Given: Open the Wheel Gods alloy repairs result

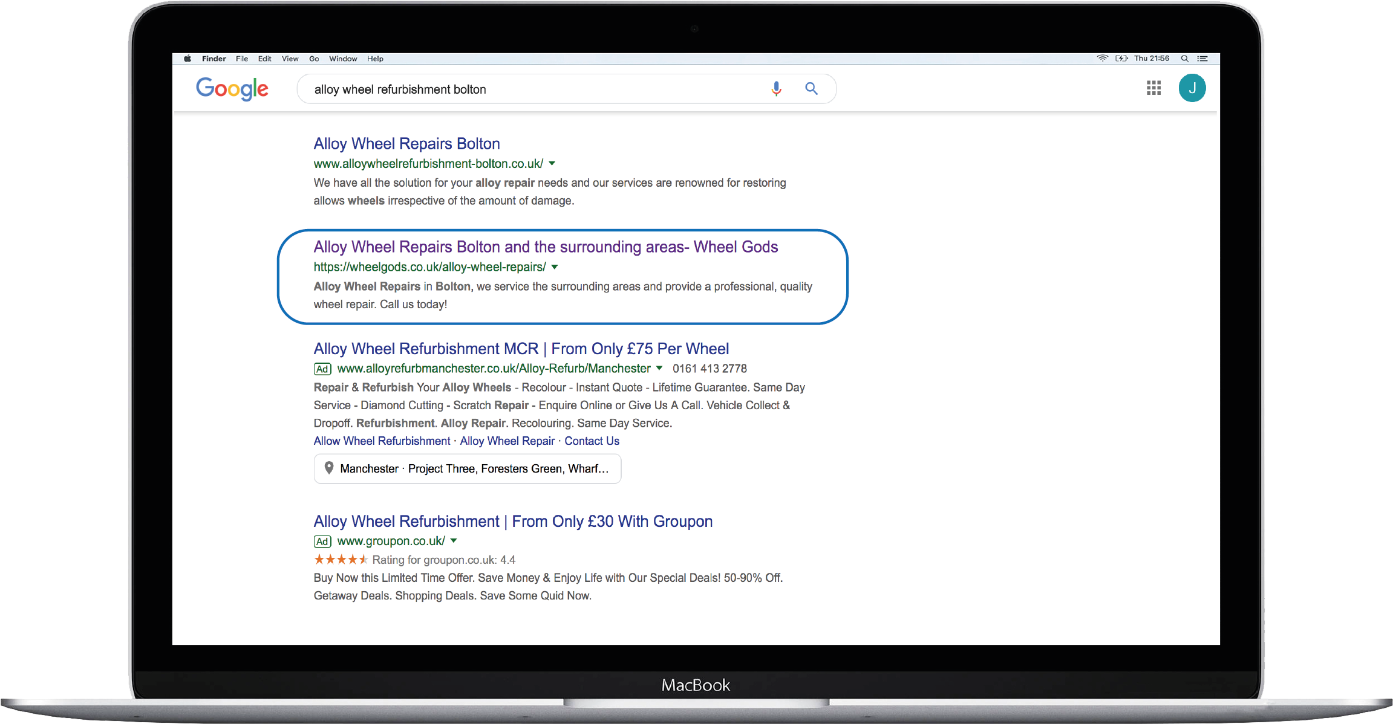Looking at the screenshot, I should click(546, 247).
